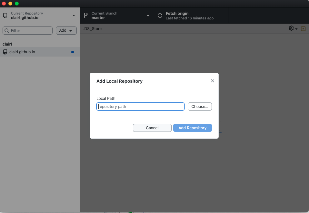
Task: Click the Fetch origin sync arrows icon
Action: click(x=160, y=16)
